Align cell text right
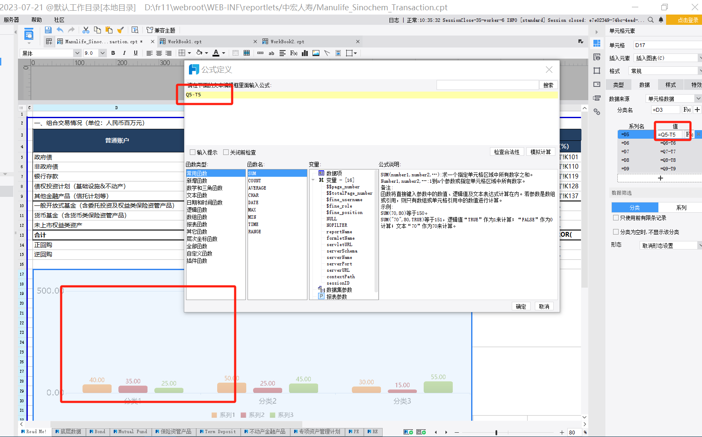 [168, 53]
